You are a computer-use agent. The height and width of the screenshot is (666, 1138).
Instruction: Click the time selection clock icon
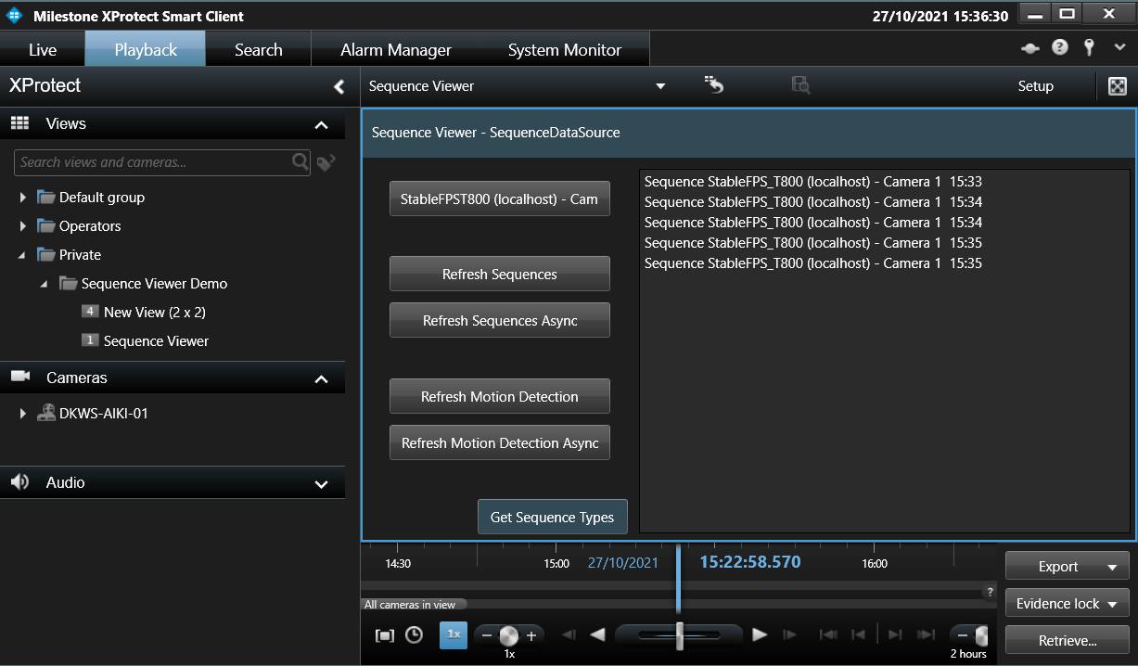pos(414,634)
